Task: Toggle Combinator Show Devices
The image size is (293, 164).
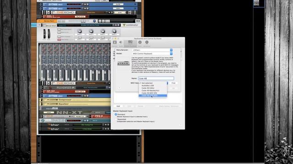Action: point(59,40)
